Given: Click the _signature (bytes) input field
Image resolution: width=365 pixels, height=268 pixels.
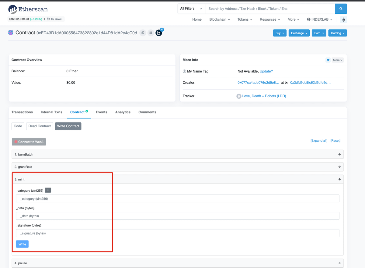Looking at the screenshot, I should click(178, 233).
